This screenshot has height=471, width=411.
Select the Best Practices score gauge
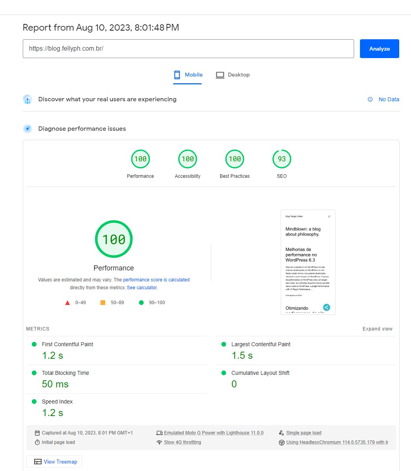click(x=235, y=159)
